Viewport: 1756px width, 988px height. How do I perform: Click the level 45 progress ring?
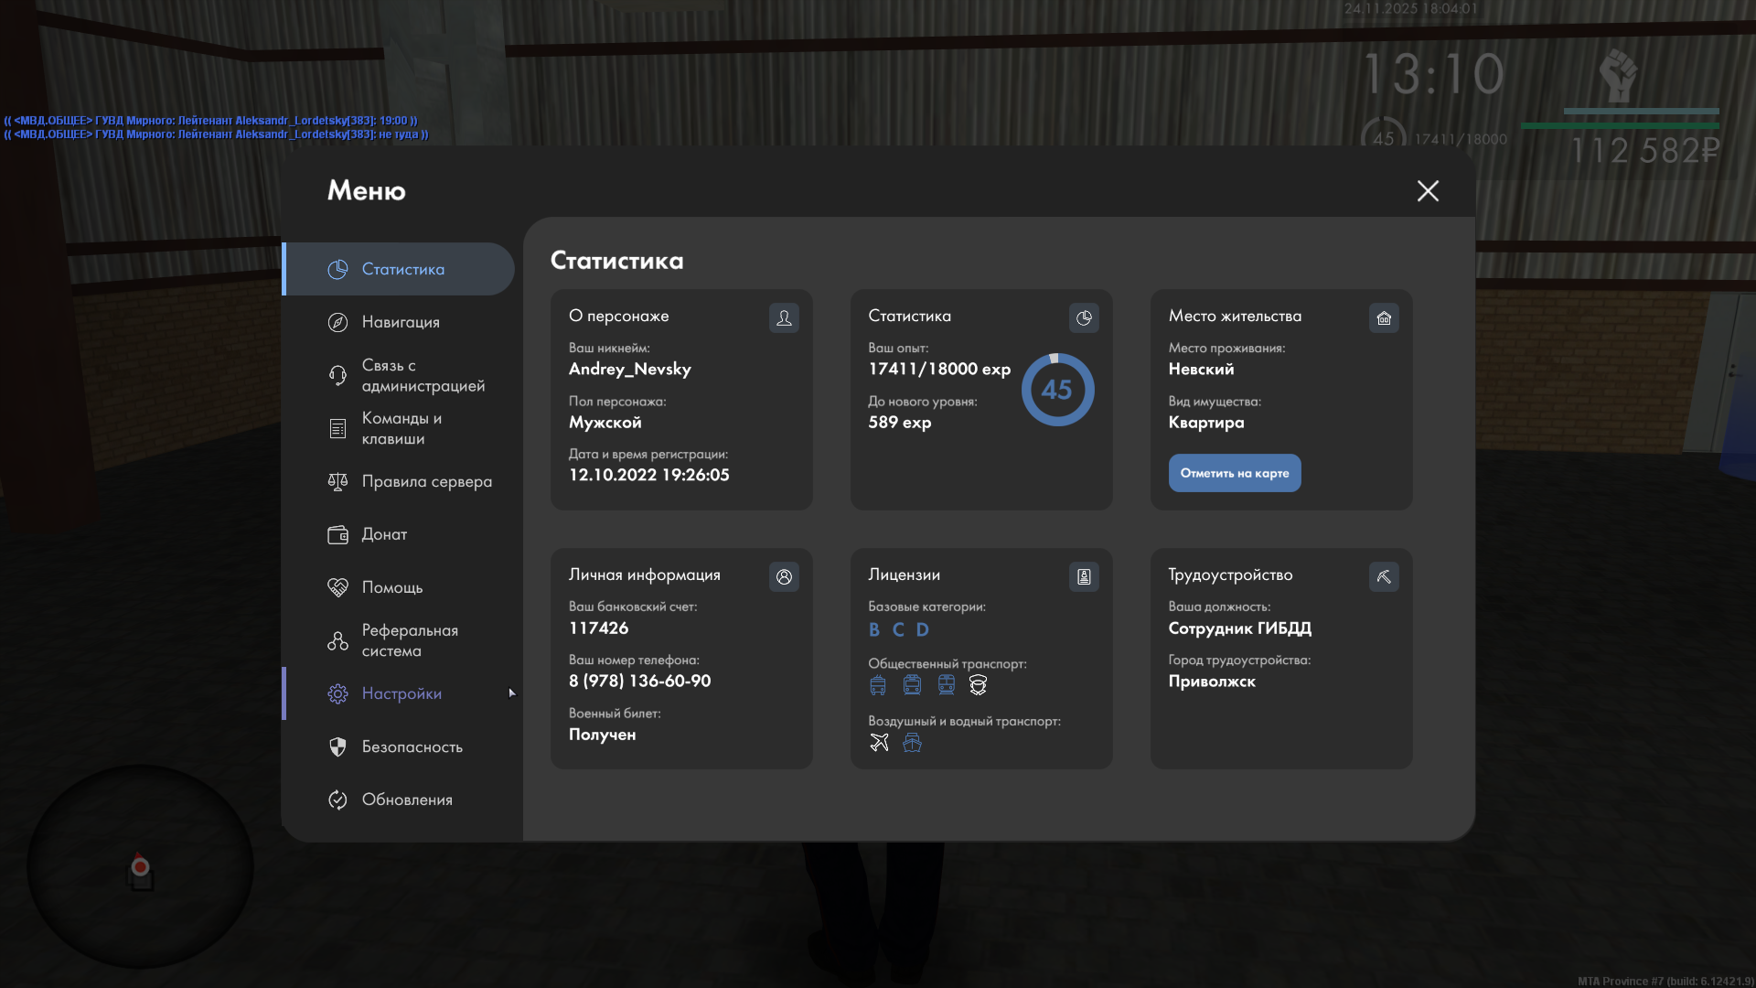coord(1057,390)
